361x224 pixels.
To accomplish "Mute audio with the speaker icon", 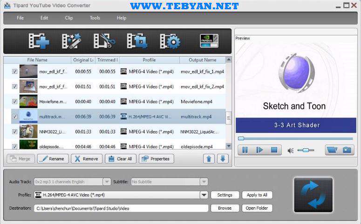I will 291,151.
